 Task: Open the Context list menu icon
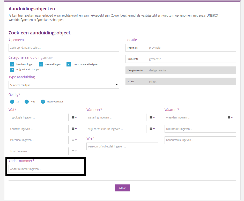click(x=74, y=129)
